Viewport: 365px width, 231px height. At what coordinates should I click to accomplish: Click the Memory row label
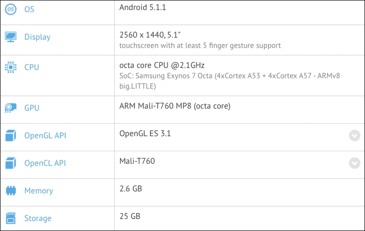point(38,191)
